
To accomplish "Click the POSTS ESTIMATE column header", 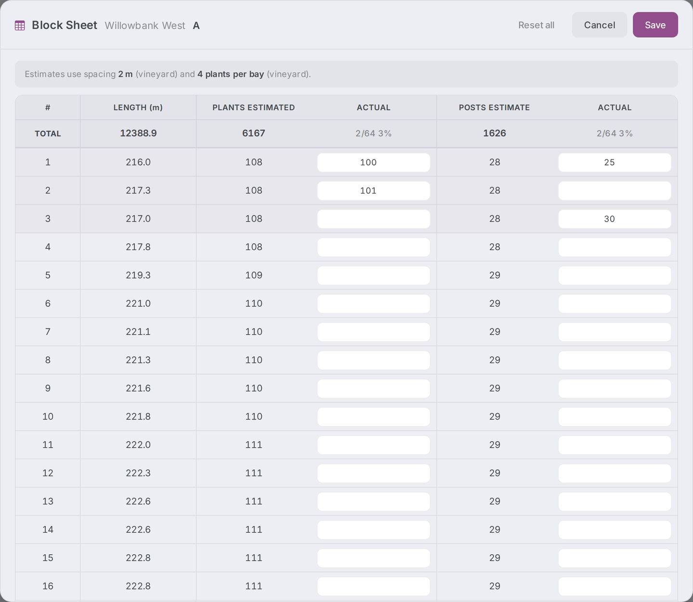I will (494, 108).
